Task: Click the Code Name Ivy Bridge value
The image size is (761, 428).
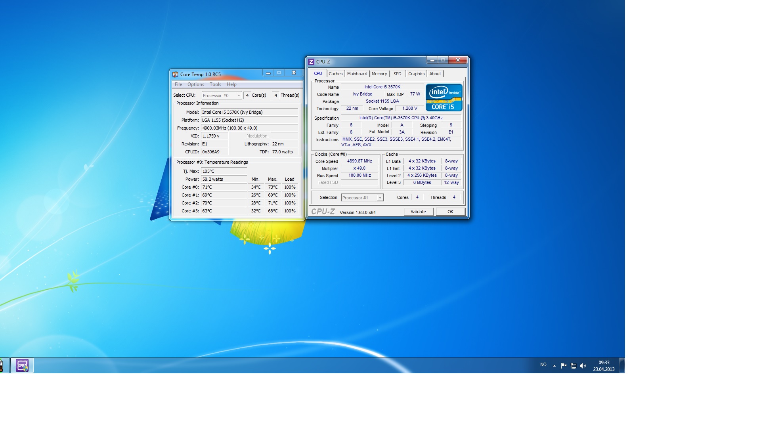Action: (362, 94)
